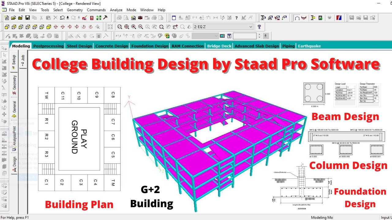The image size is (392, 220).
Task: Open the load case dropdown showing 2: EQ Z
Action: pos(223,27)
